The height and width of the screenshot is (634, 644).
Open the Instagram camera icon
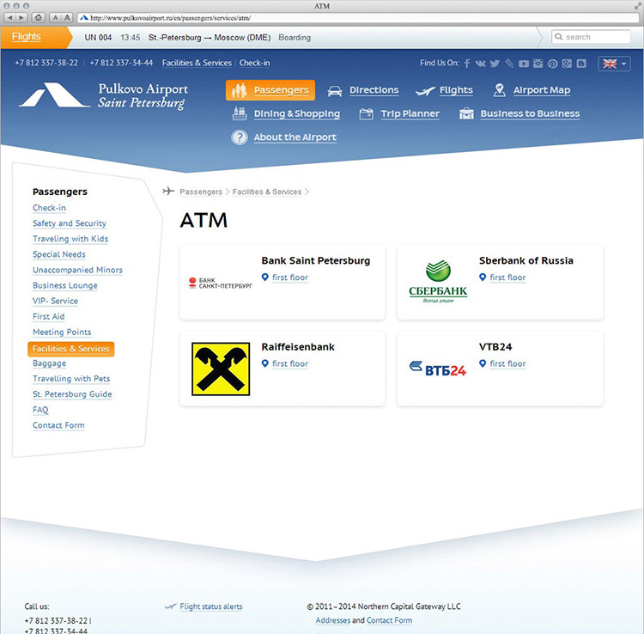[x=538, y=64]
